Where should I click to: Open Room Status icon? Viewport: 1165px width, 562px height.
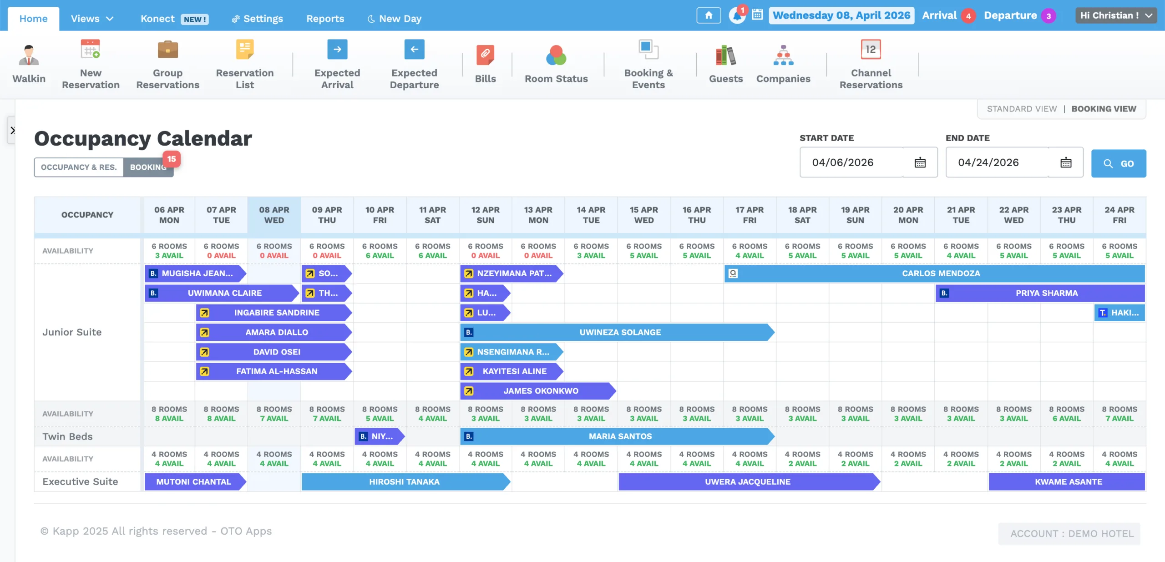556,55
